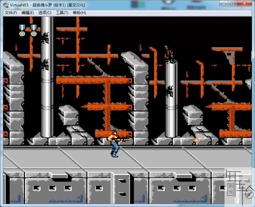Minimize the VirtuaNES window
Screen dimensions: 255x207
[x=224, y=3]
